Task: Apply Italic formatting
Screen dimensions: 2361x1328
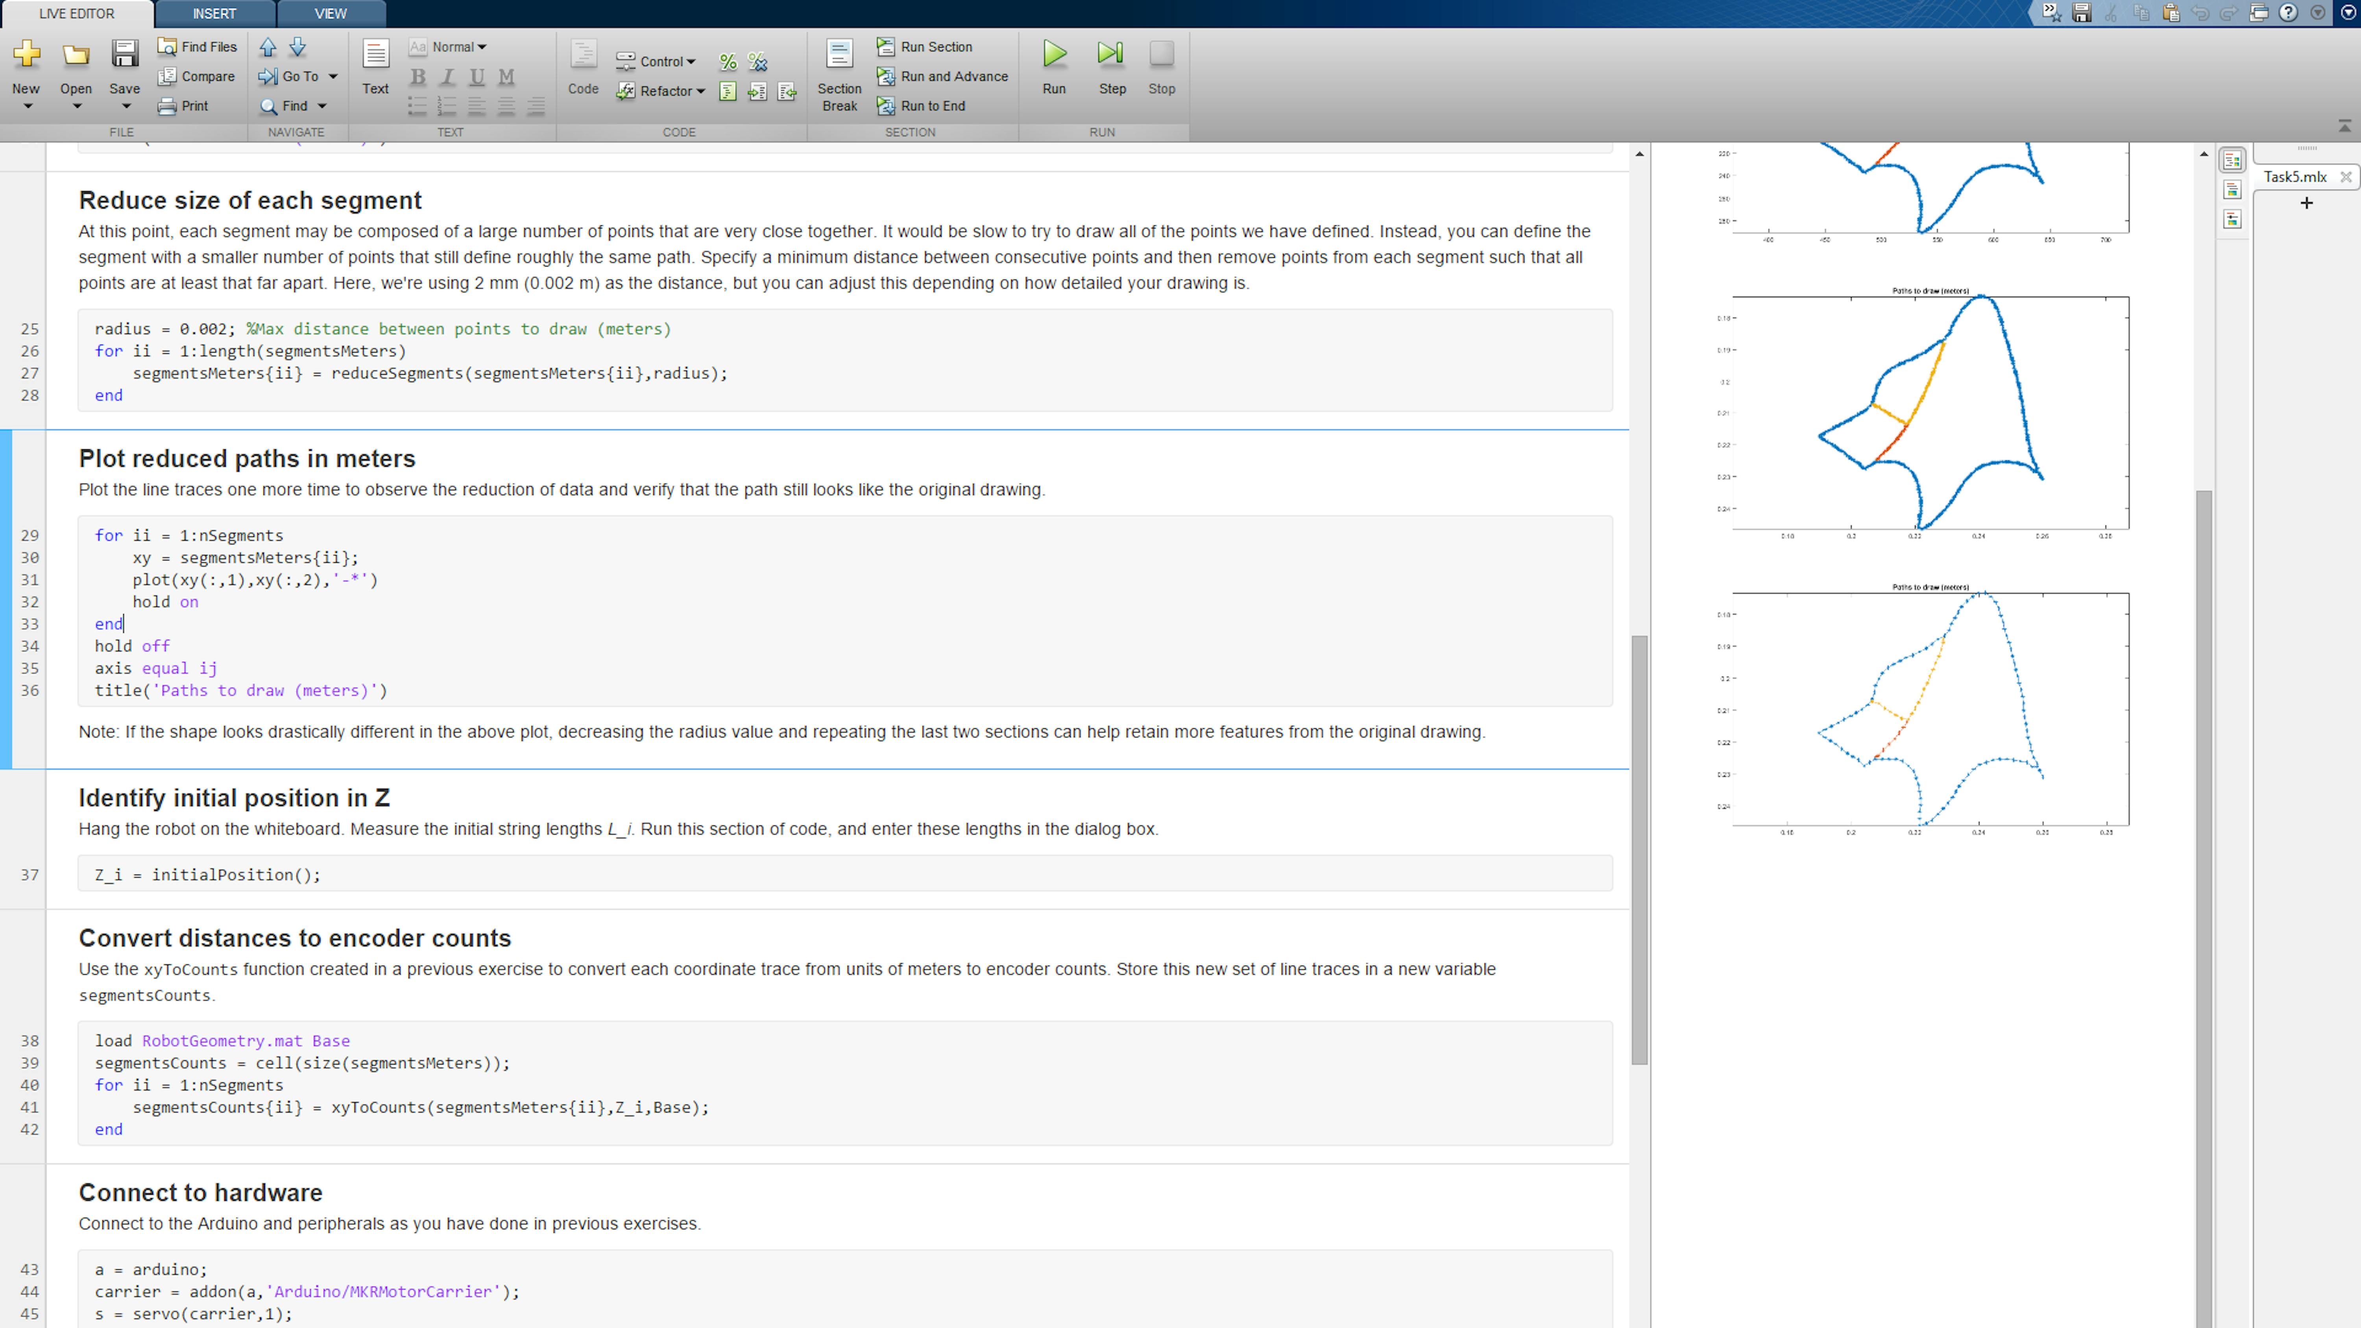Action: point(447,77)
